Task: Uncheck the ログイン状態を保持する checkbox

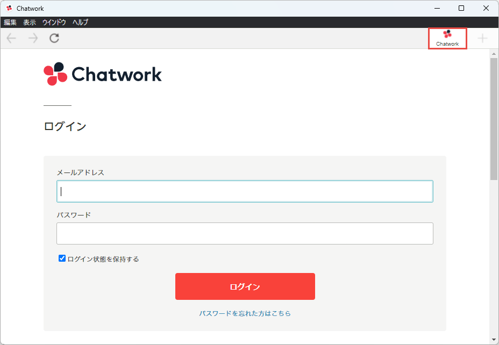Action: (62, 258)
